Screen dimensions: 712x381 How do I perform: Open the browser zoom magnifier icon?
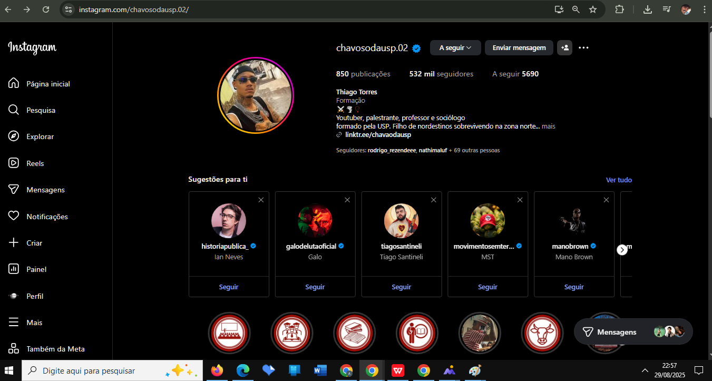(576, 9)
